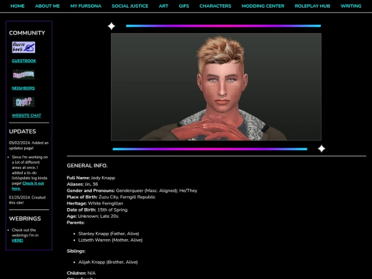Select 'Stanley Knapp (Father, Alive)' entry
The width and height of the screenshot is (372, 279).
click(109, 234)
